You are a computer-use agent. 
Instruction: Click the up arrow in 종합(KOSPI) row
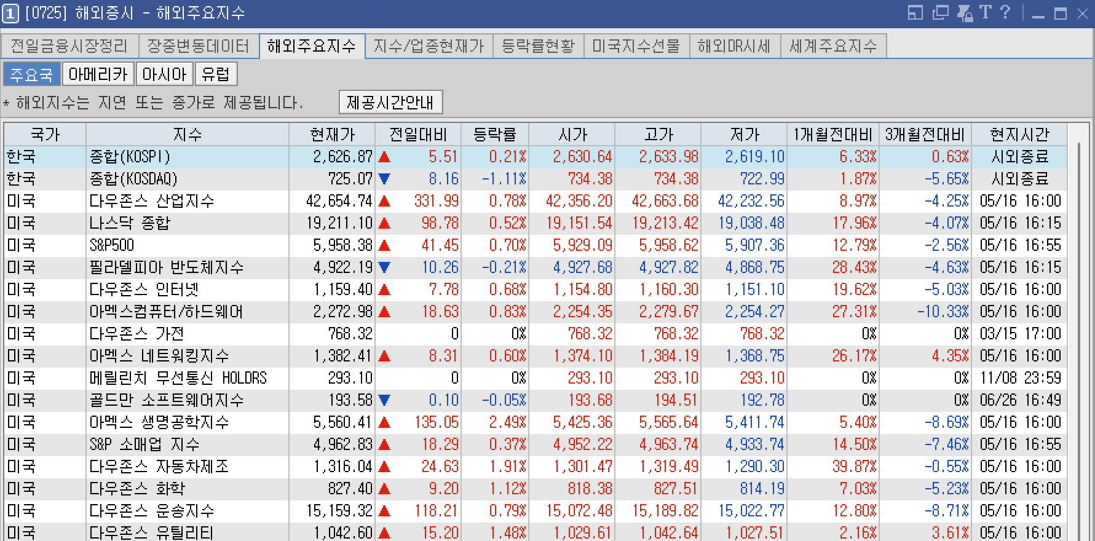385,157
